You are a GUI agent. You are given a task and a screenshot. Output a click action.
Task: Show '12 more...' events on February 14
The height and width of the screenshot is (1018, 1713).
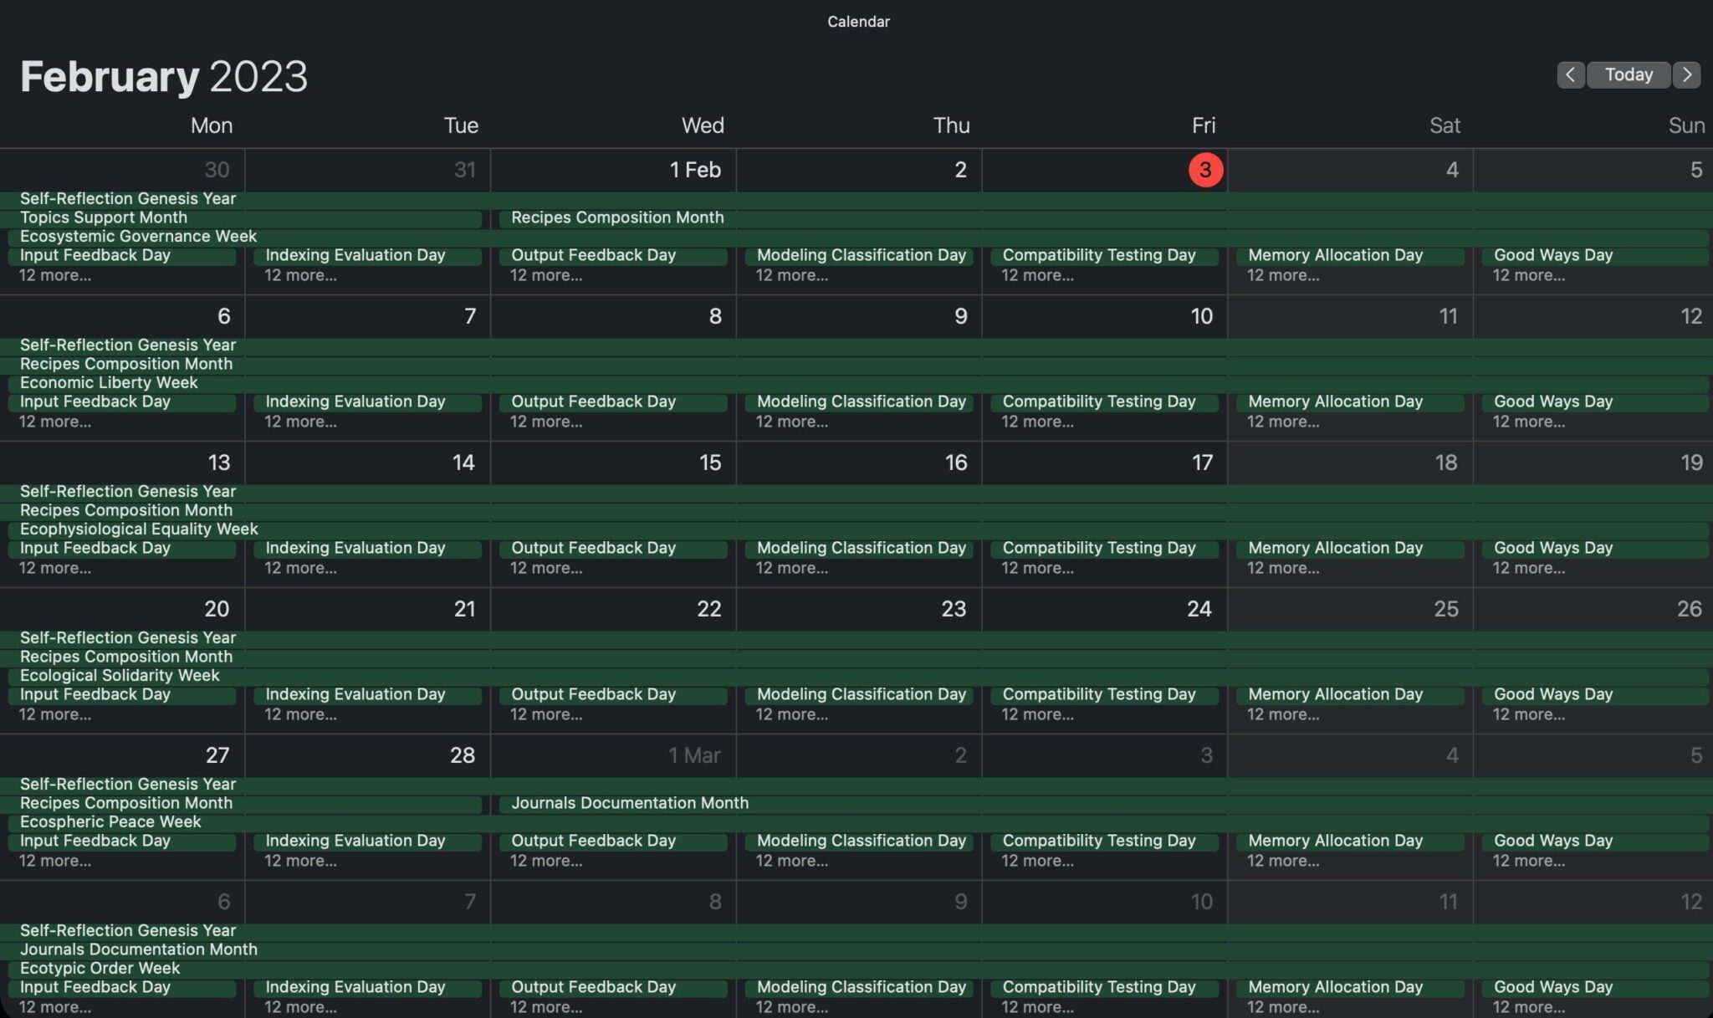300,568
